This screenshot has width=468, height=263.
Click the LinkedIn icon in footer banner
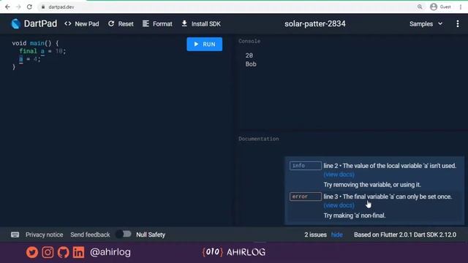tap(78, 252)
